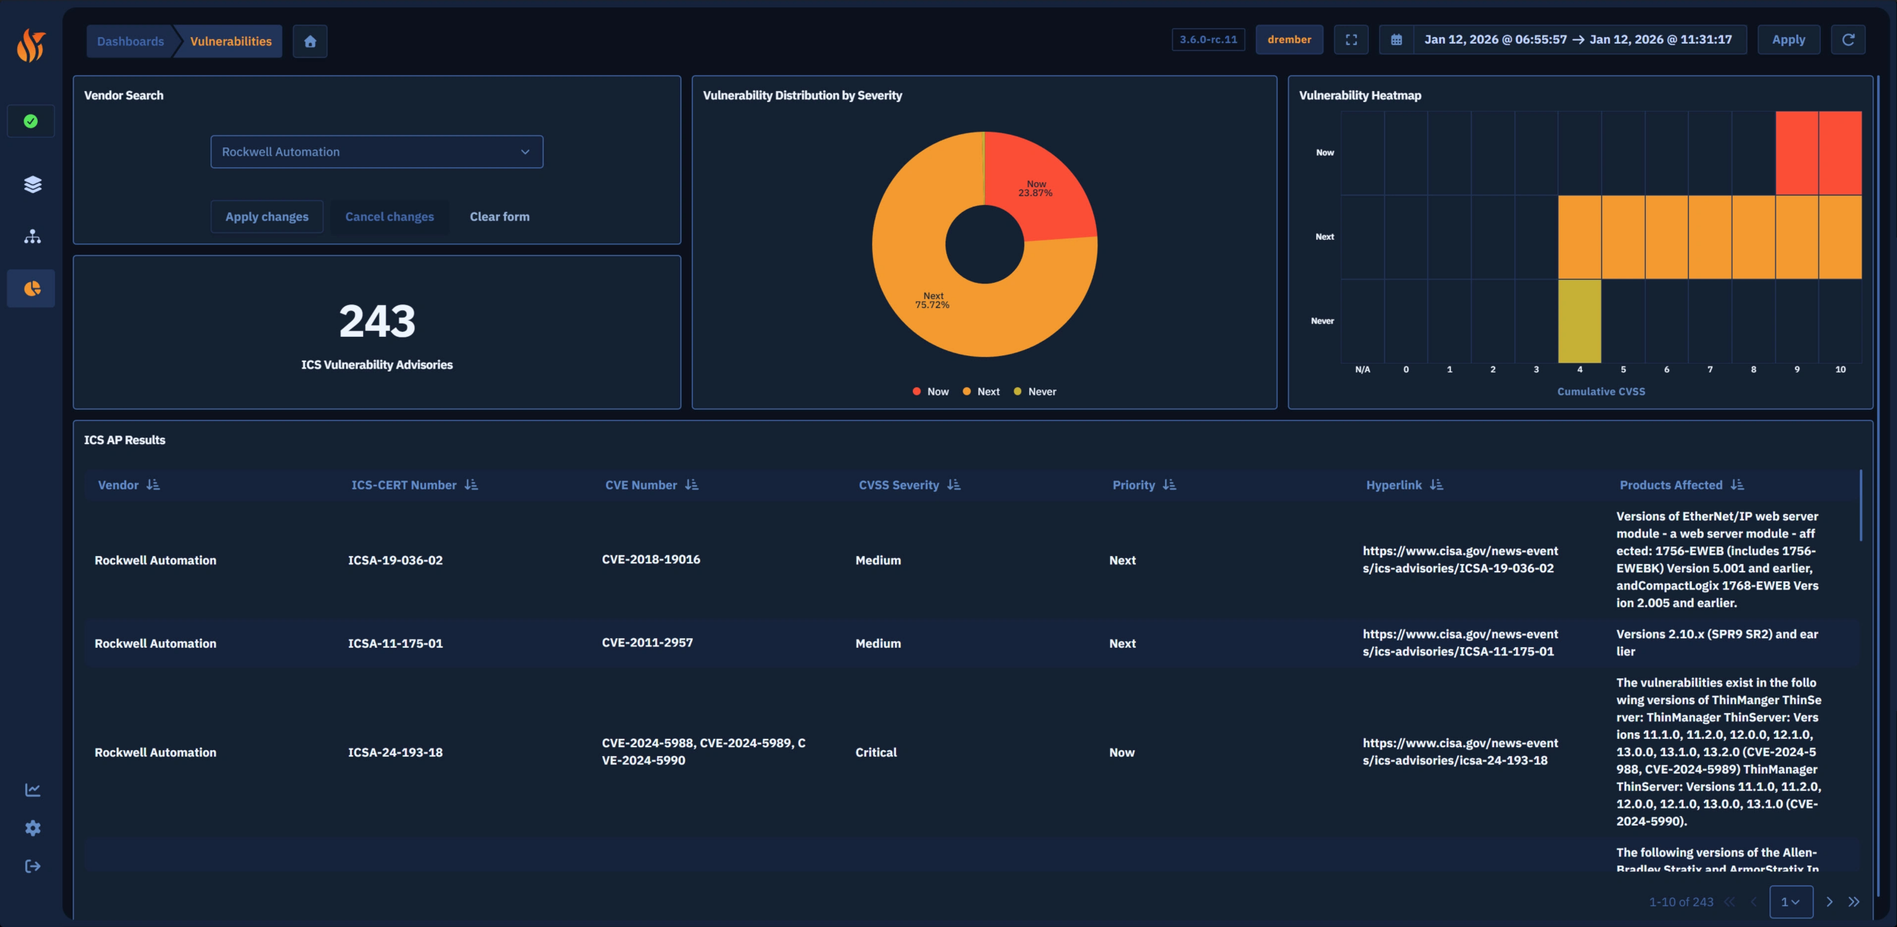1897x927 pixels.
Task: Navigate to Dashboards in the breadcrumb
Action: click(x=131, y=41)
